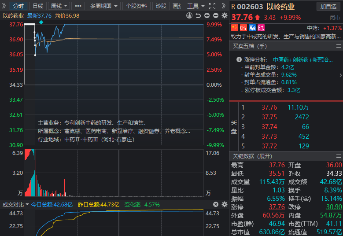Click the cyan diamond event marker
This screenshot has width=343, height=236.
coord(41,22)
